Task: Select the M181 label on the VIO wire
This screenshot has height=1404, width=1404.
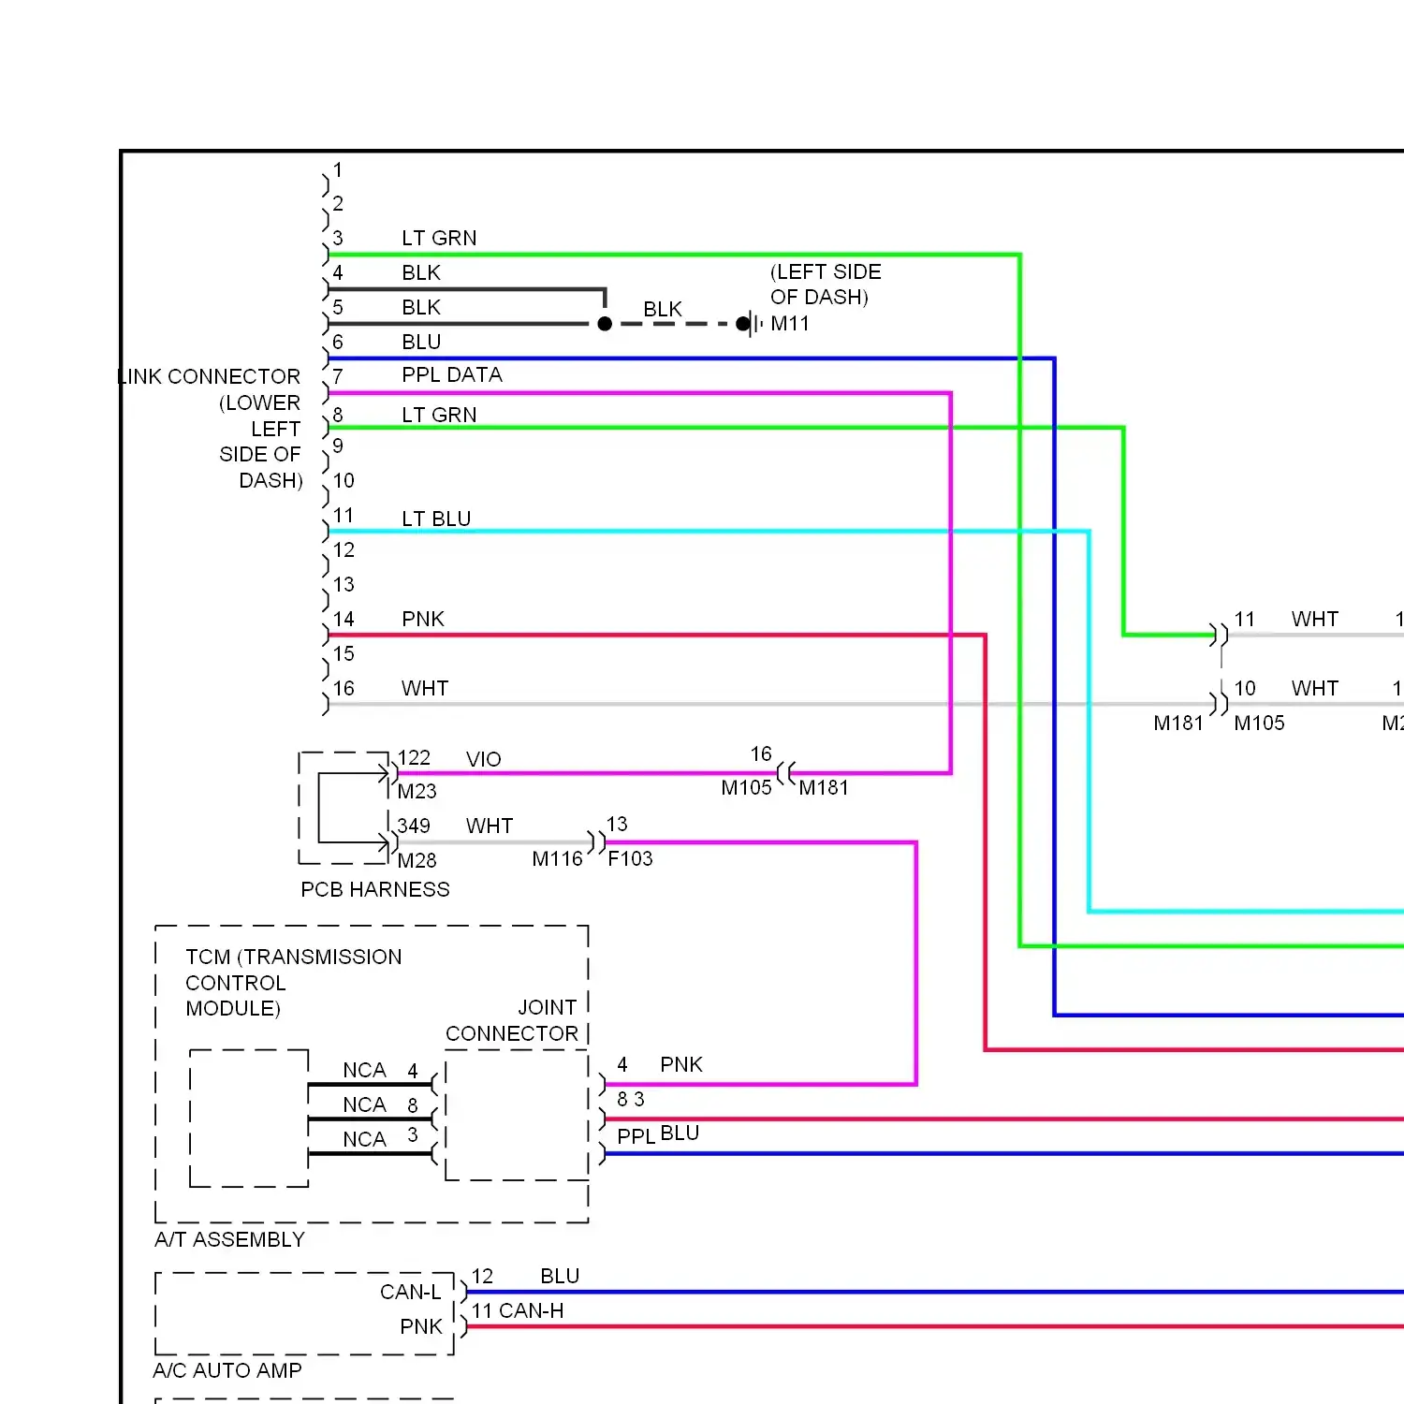Action: [824, 787]
